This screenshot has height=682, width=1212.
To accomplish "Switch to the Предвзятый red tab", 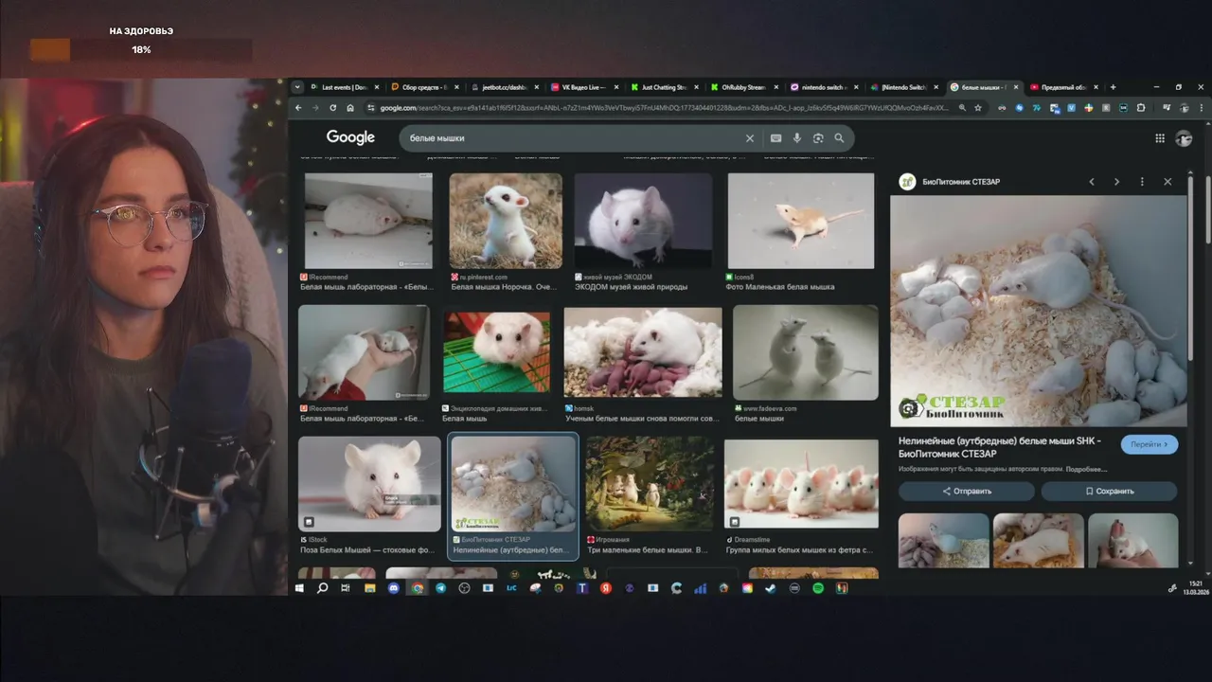I will [x=1064, y=87].
